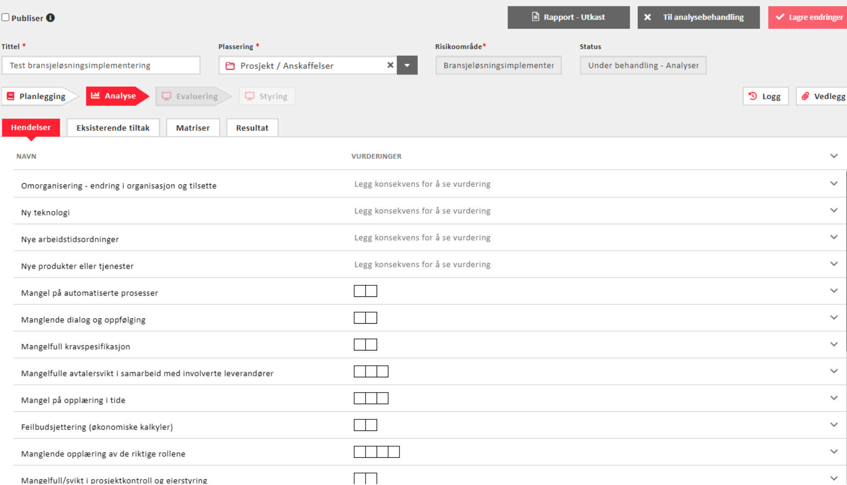Switch to the Matriser tab

193,128
